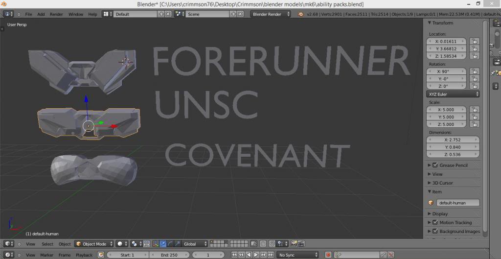The height and width of the screenshot is (259, 501).
Task: Open the Blender Render engine dropdown
Action: pos(271,14)
